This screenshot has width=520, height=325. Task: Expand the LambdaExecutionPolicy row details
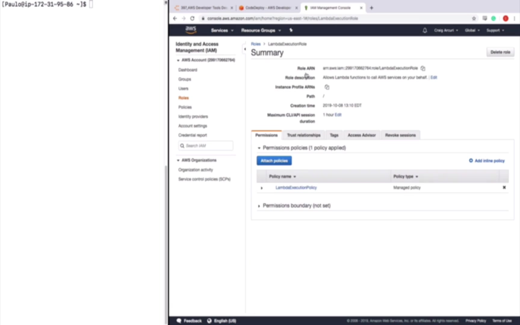262,188
